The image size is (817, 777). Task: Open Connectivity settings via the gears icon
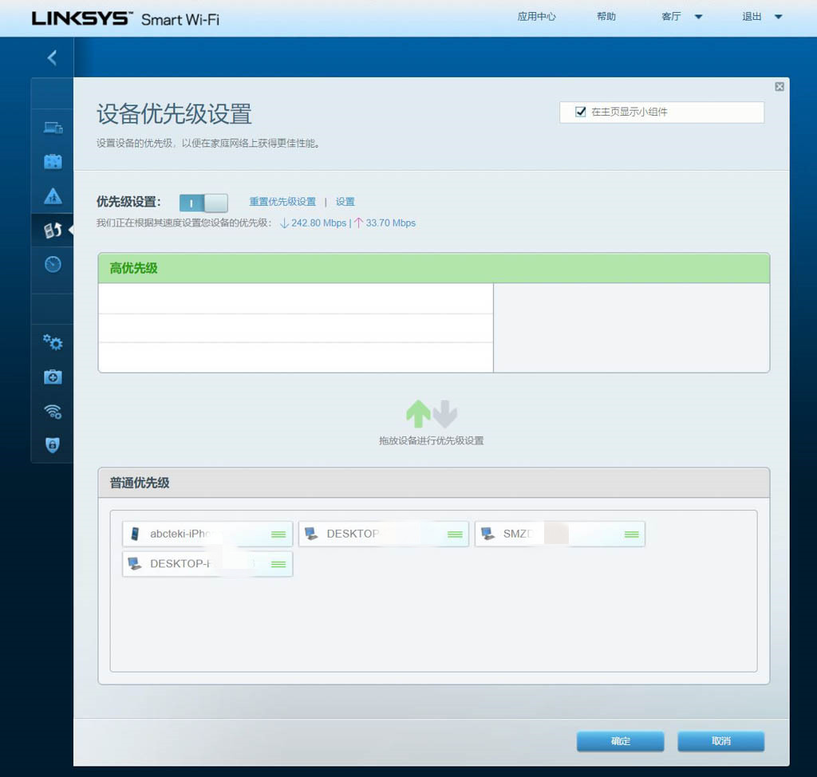click(52, 342)
